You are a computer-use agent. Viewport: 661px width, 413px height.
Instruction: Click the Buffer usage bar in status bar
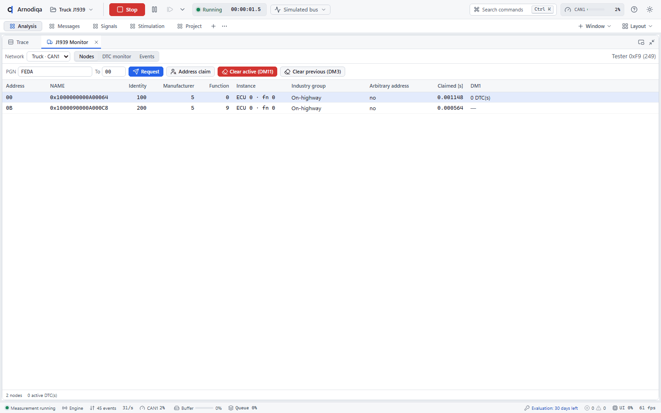pyautogui.click(x=198, y=408)
